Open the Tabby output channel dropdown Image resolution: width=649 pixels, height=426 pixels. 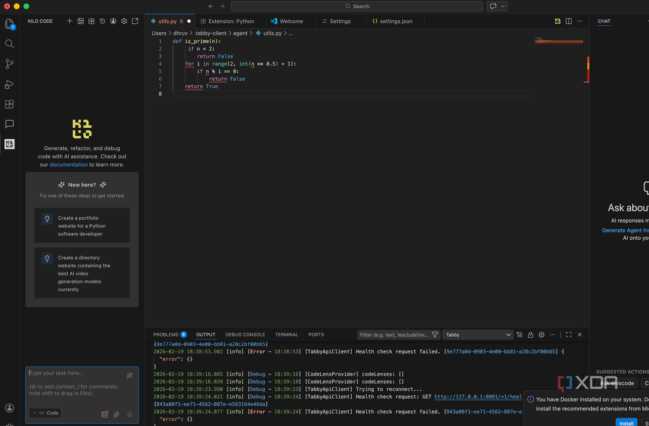coord(478,335)
